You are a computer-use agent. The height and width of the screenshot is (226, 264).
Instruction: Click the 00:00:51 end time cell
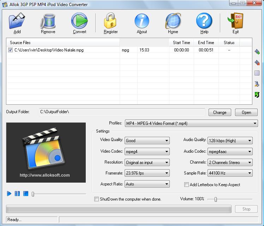pos(206,50)
